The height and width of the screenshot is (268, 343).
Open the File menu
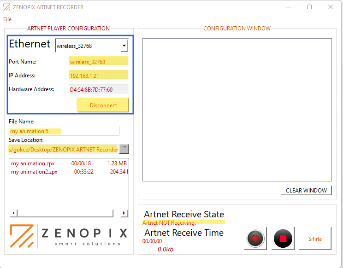tap(7, 19)
